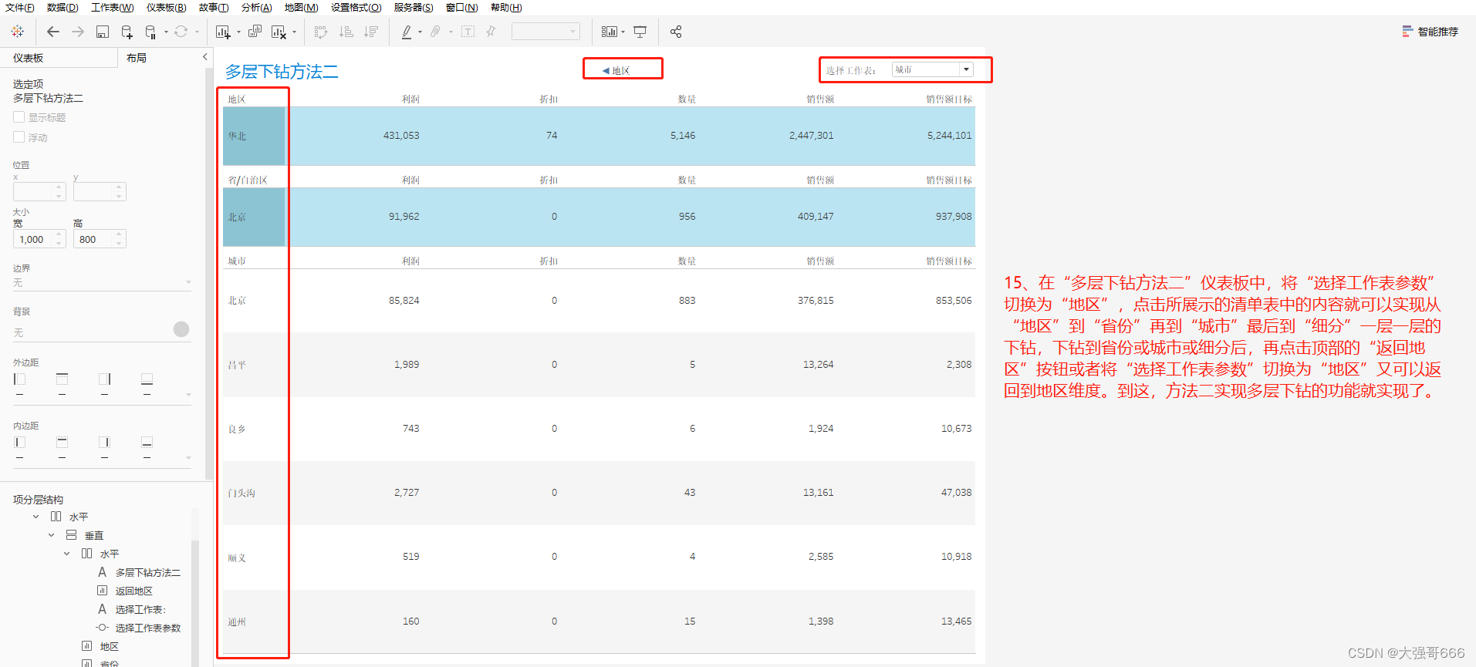Click the sort descending icon
The image size is (1476, 667).
371,32
